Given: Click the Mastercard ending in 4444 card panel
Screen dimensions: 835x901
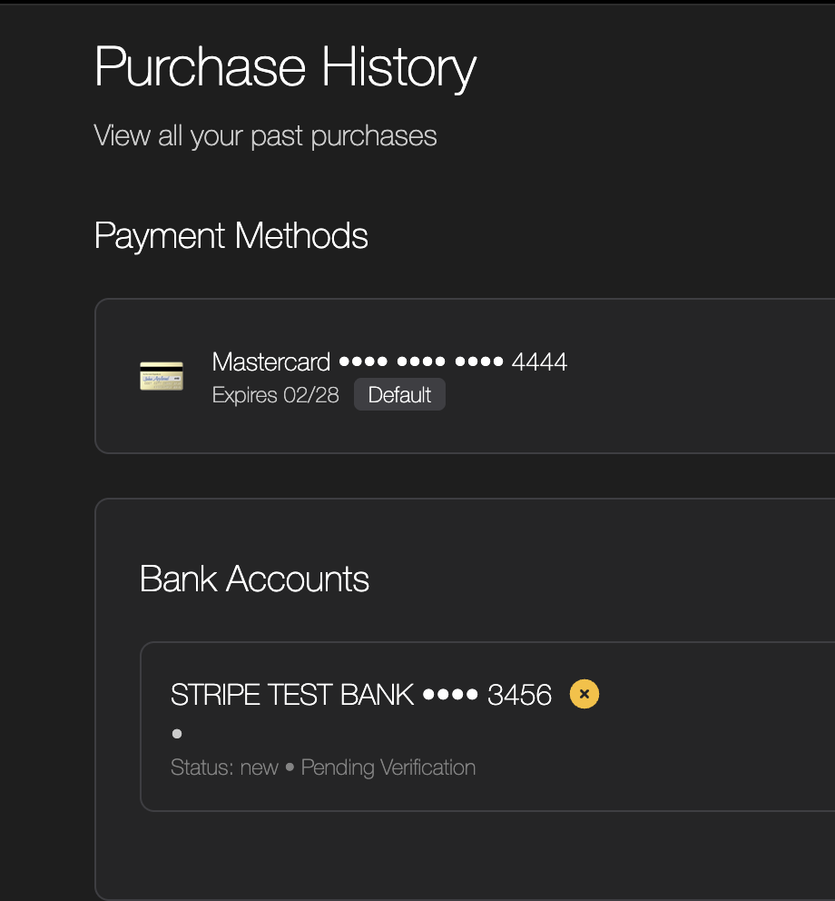Looking at the screenshot, I should [454, 375].
